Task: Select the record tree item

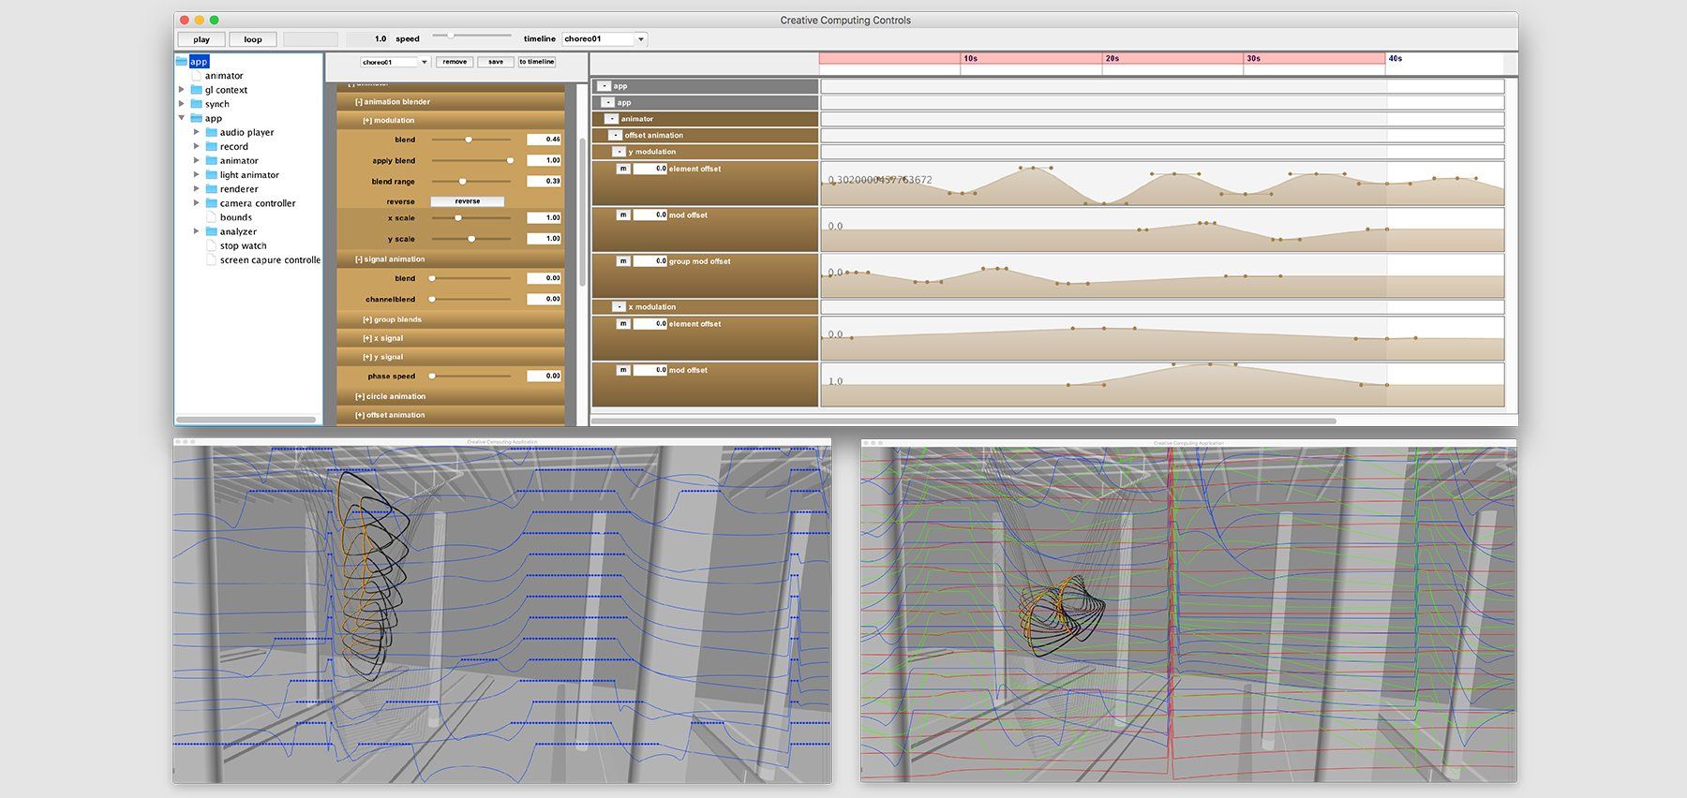Action: click(234, 146)
